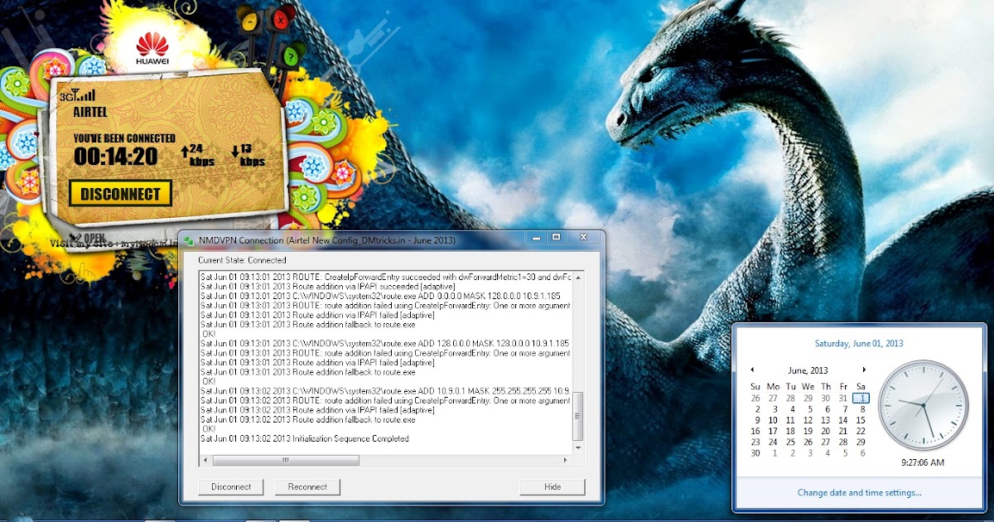Click the horizontal scrollbar right arrow in log
Screen dimensions: 994x522
[x=567, y=460]
